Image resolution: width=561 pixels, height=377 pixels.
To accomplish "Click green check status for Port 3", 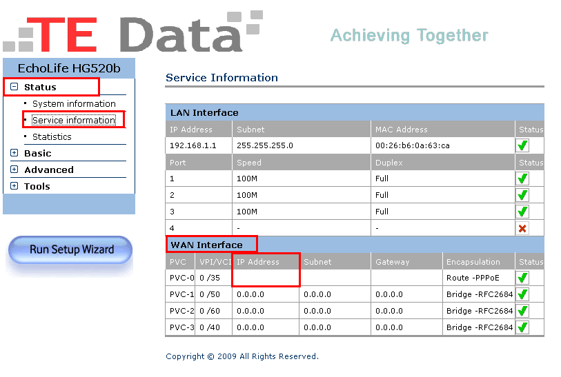I will (x=522, y=212).
